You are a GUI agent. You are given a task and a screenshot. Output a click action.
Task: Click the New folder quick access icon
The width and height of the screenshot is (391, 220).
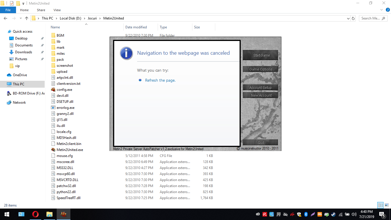[x=18, y=3]
